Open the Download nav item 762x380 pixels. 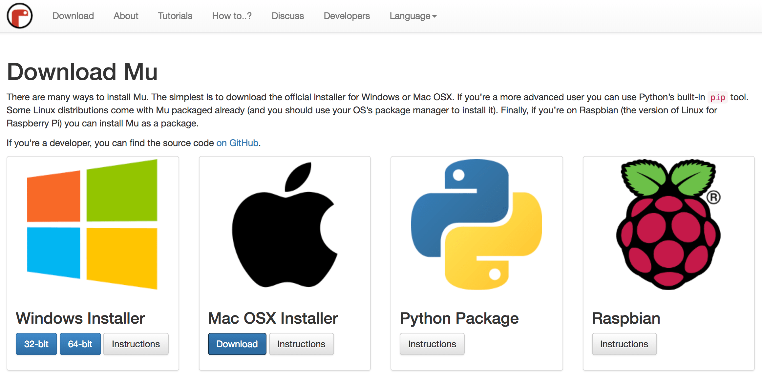73,16
